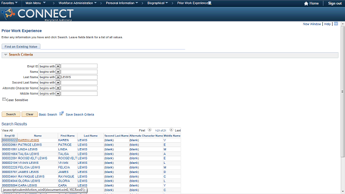Image resolution: width=345 pixels, height=194 pixels.
Task: Click the Name input field
Action: point(79,72)
